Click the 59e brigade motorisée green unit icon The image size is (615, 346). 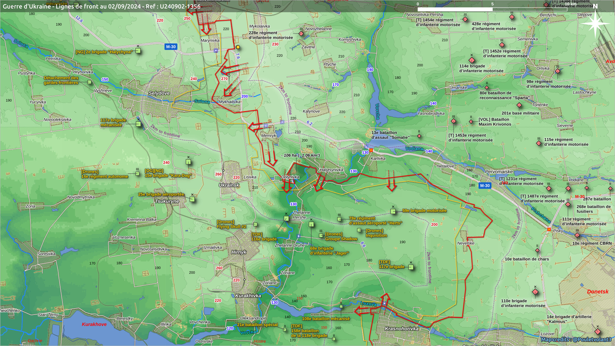coord(393,211)
